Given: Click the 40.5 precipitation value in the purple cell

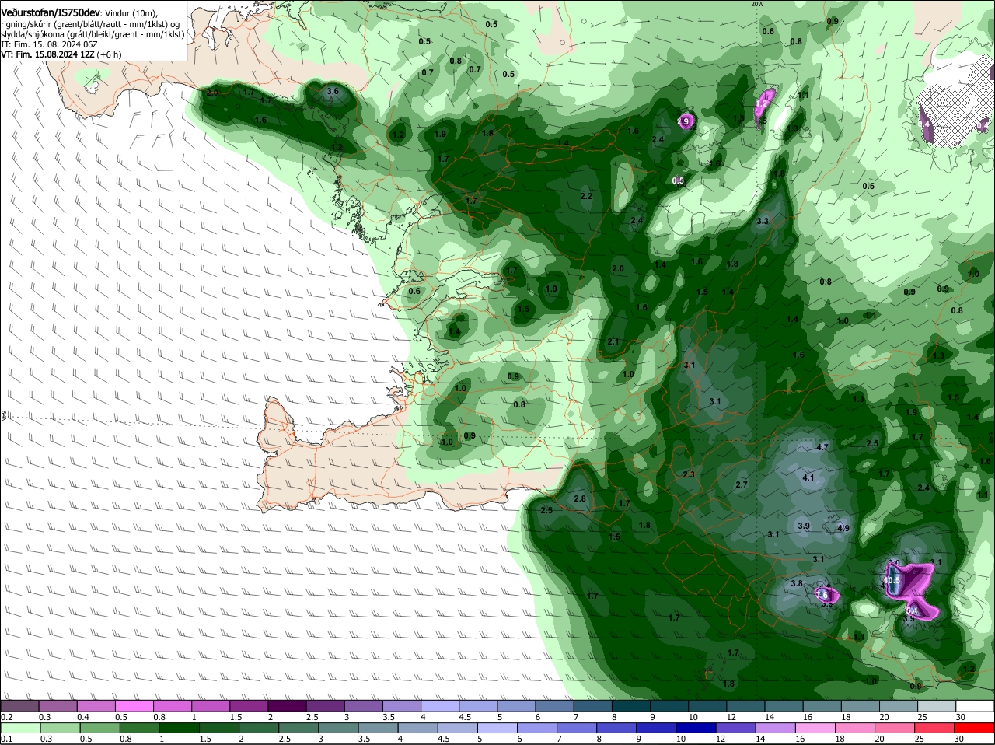Looking at the screenshot, I should 892,580.
